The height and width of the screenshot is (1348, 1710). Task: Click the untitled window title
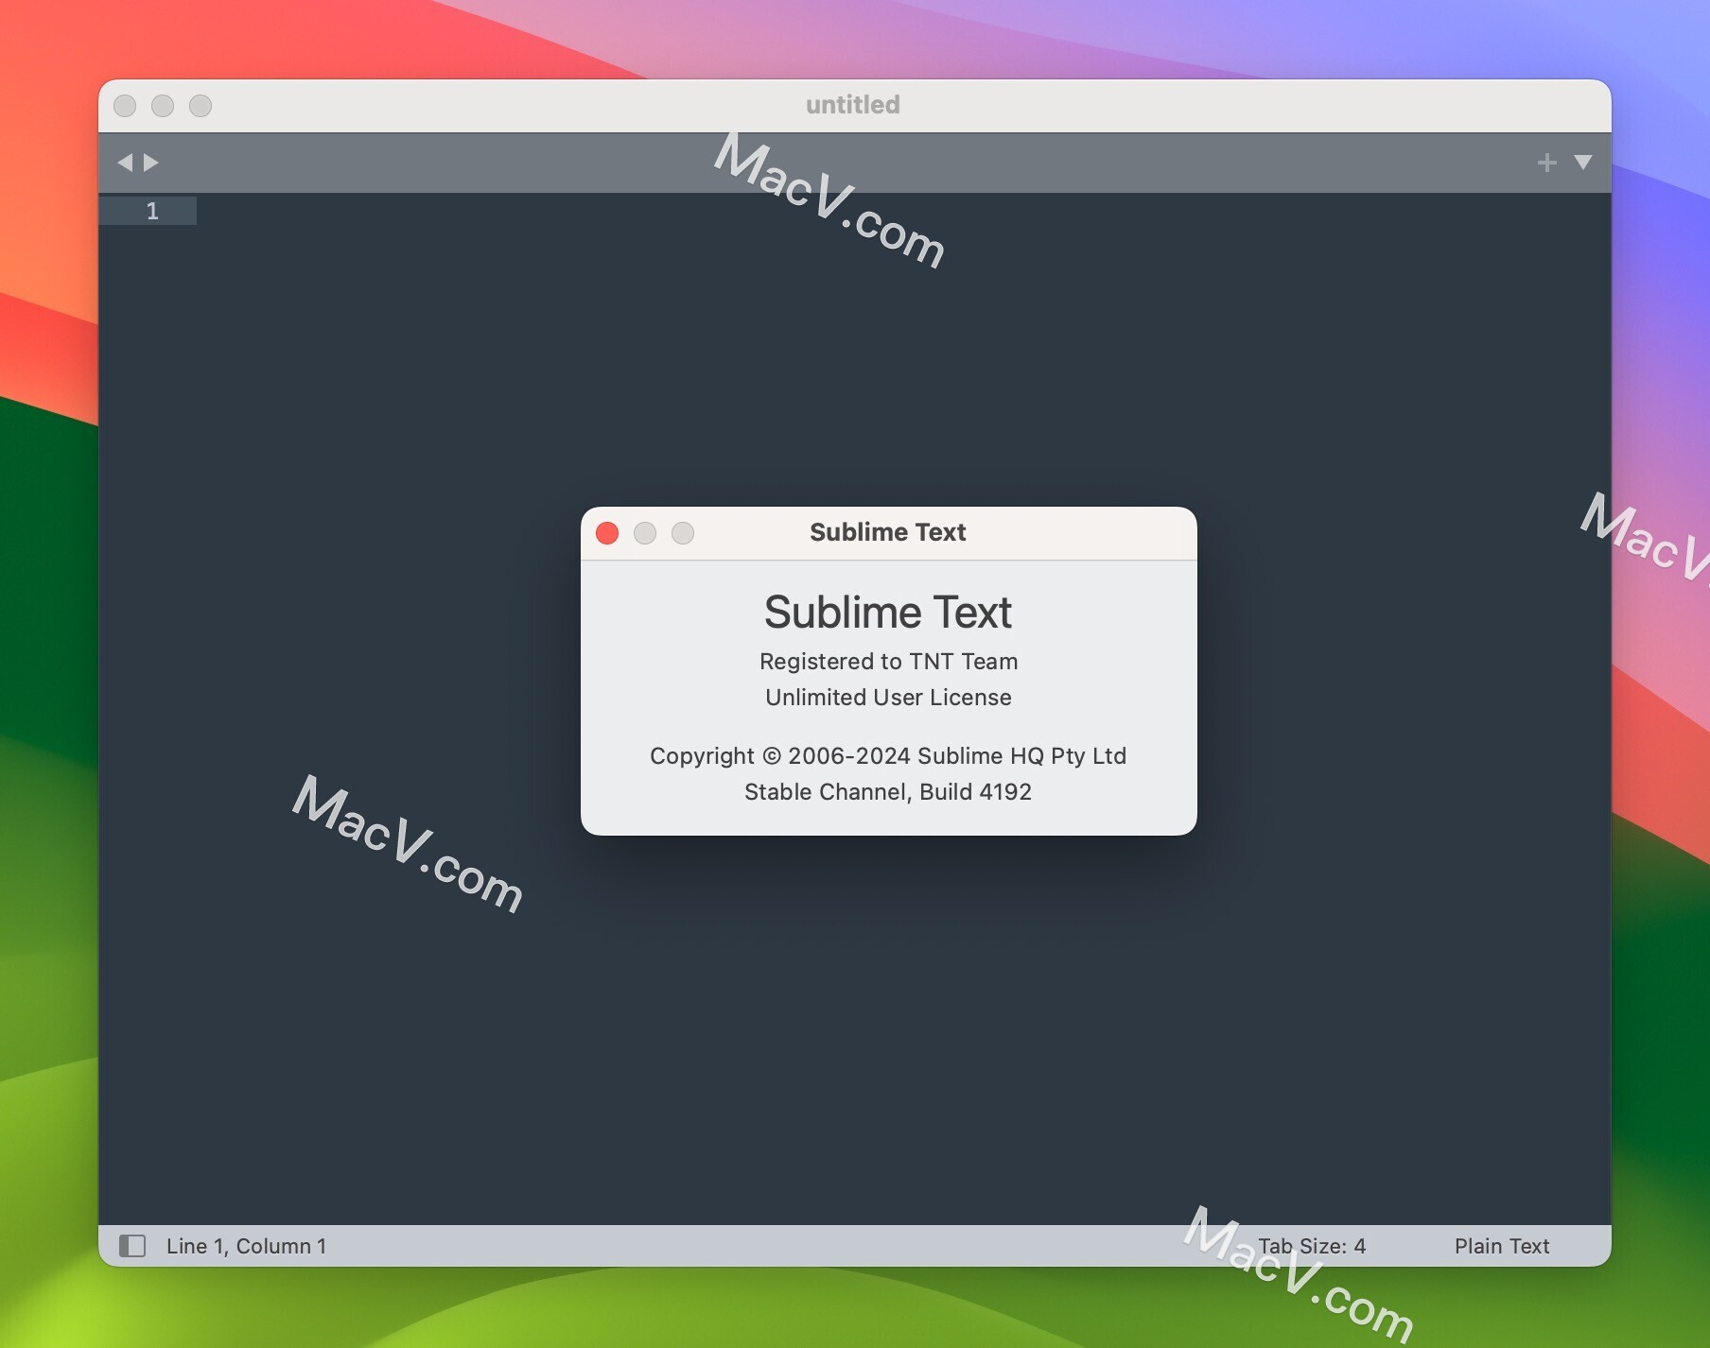click(852, 105)
